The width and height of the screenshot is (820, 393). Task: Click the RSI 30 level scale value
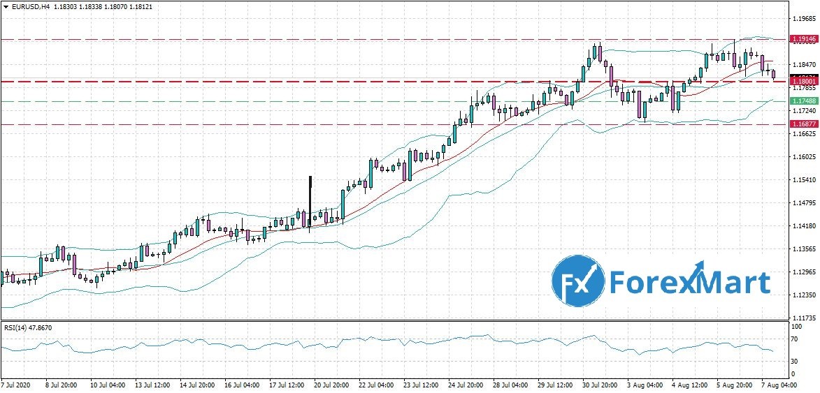[795, 361]
